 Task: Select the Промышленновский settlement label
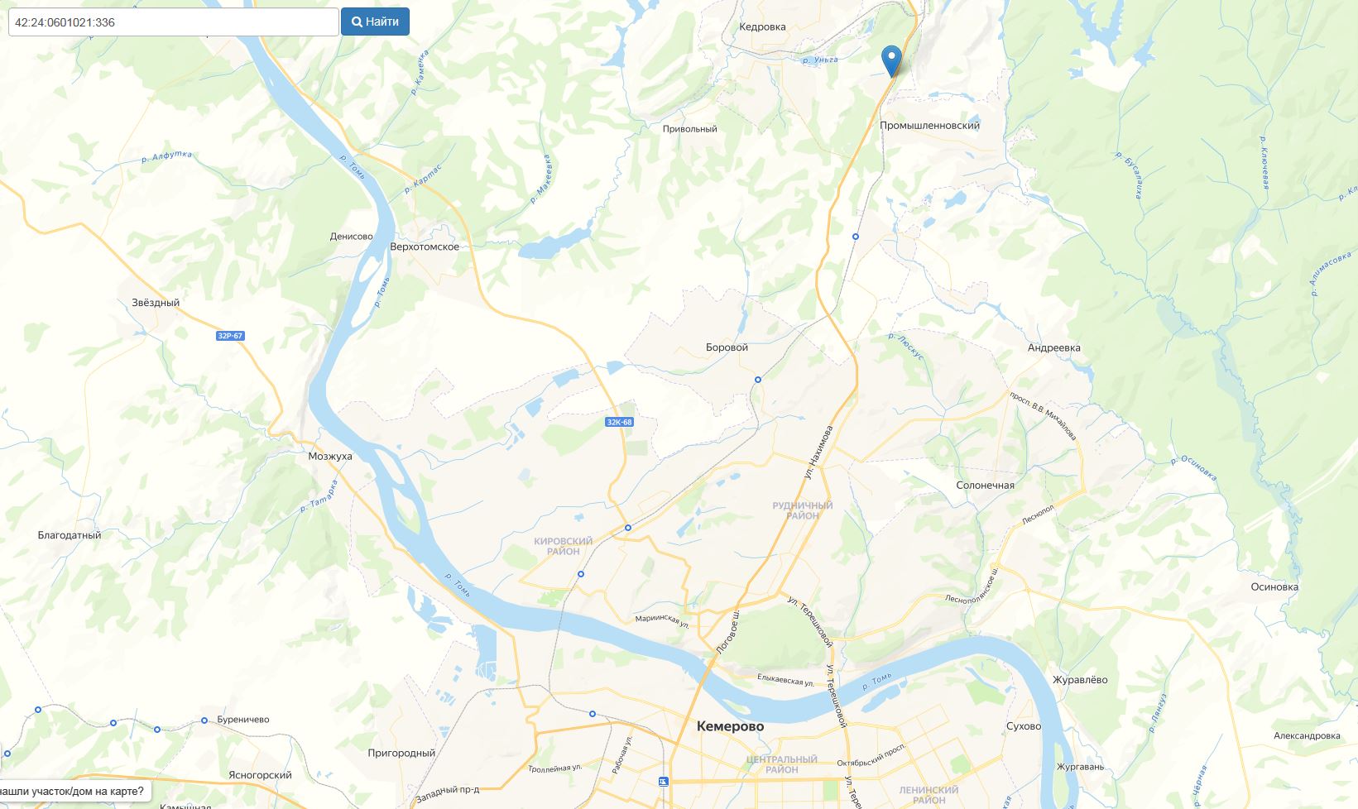tap(929, 126)
